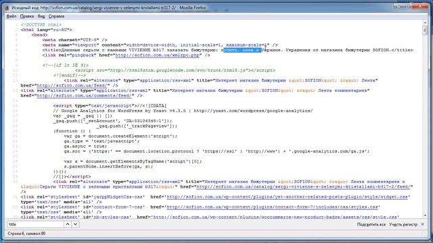Image resolution: width=433 pixels, height=243 pixels.
Task: Click the <!--[if lt IE 9]> comment line
Action: [x=66, y=65]
